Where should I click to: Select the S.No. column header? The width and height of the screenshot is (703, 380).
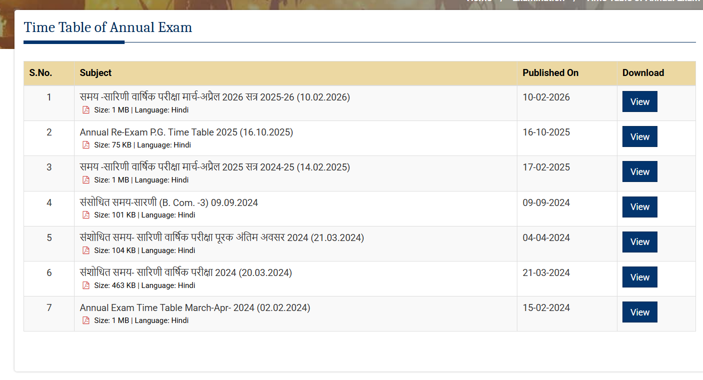pyautogui.click(x=41, y=72)
